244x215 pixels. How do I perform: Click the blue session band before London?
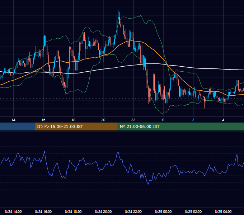(x=18, y=126)
